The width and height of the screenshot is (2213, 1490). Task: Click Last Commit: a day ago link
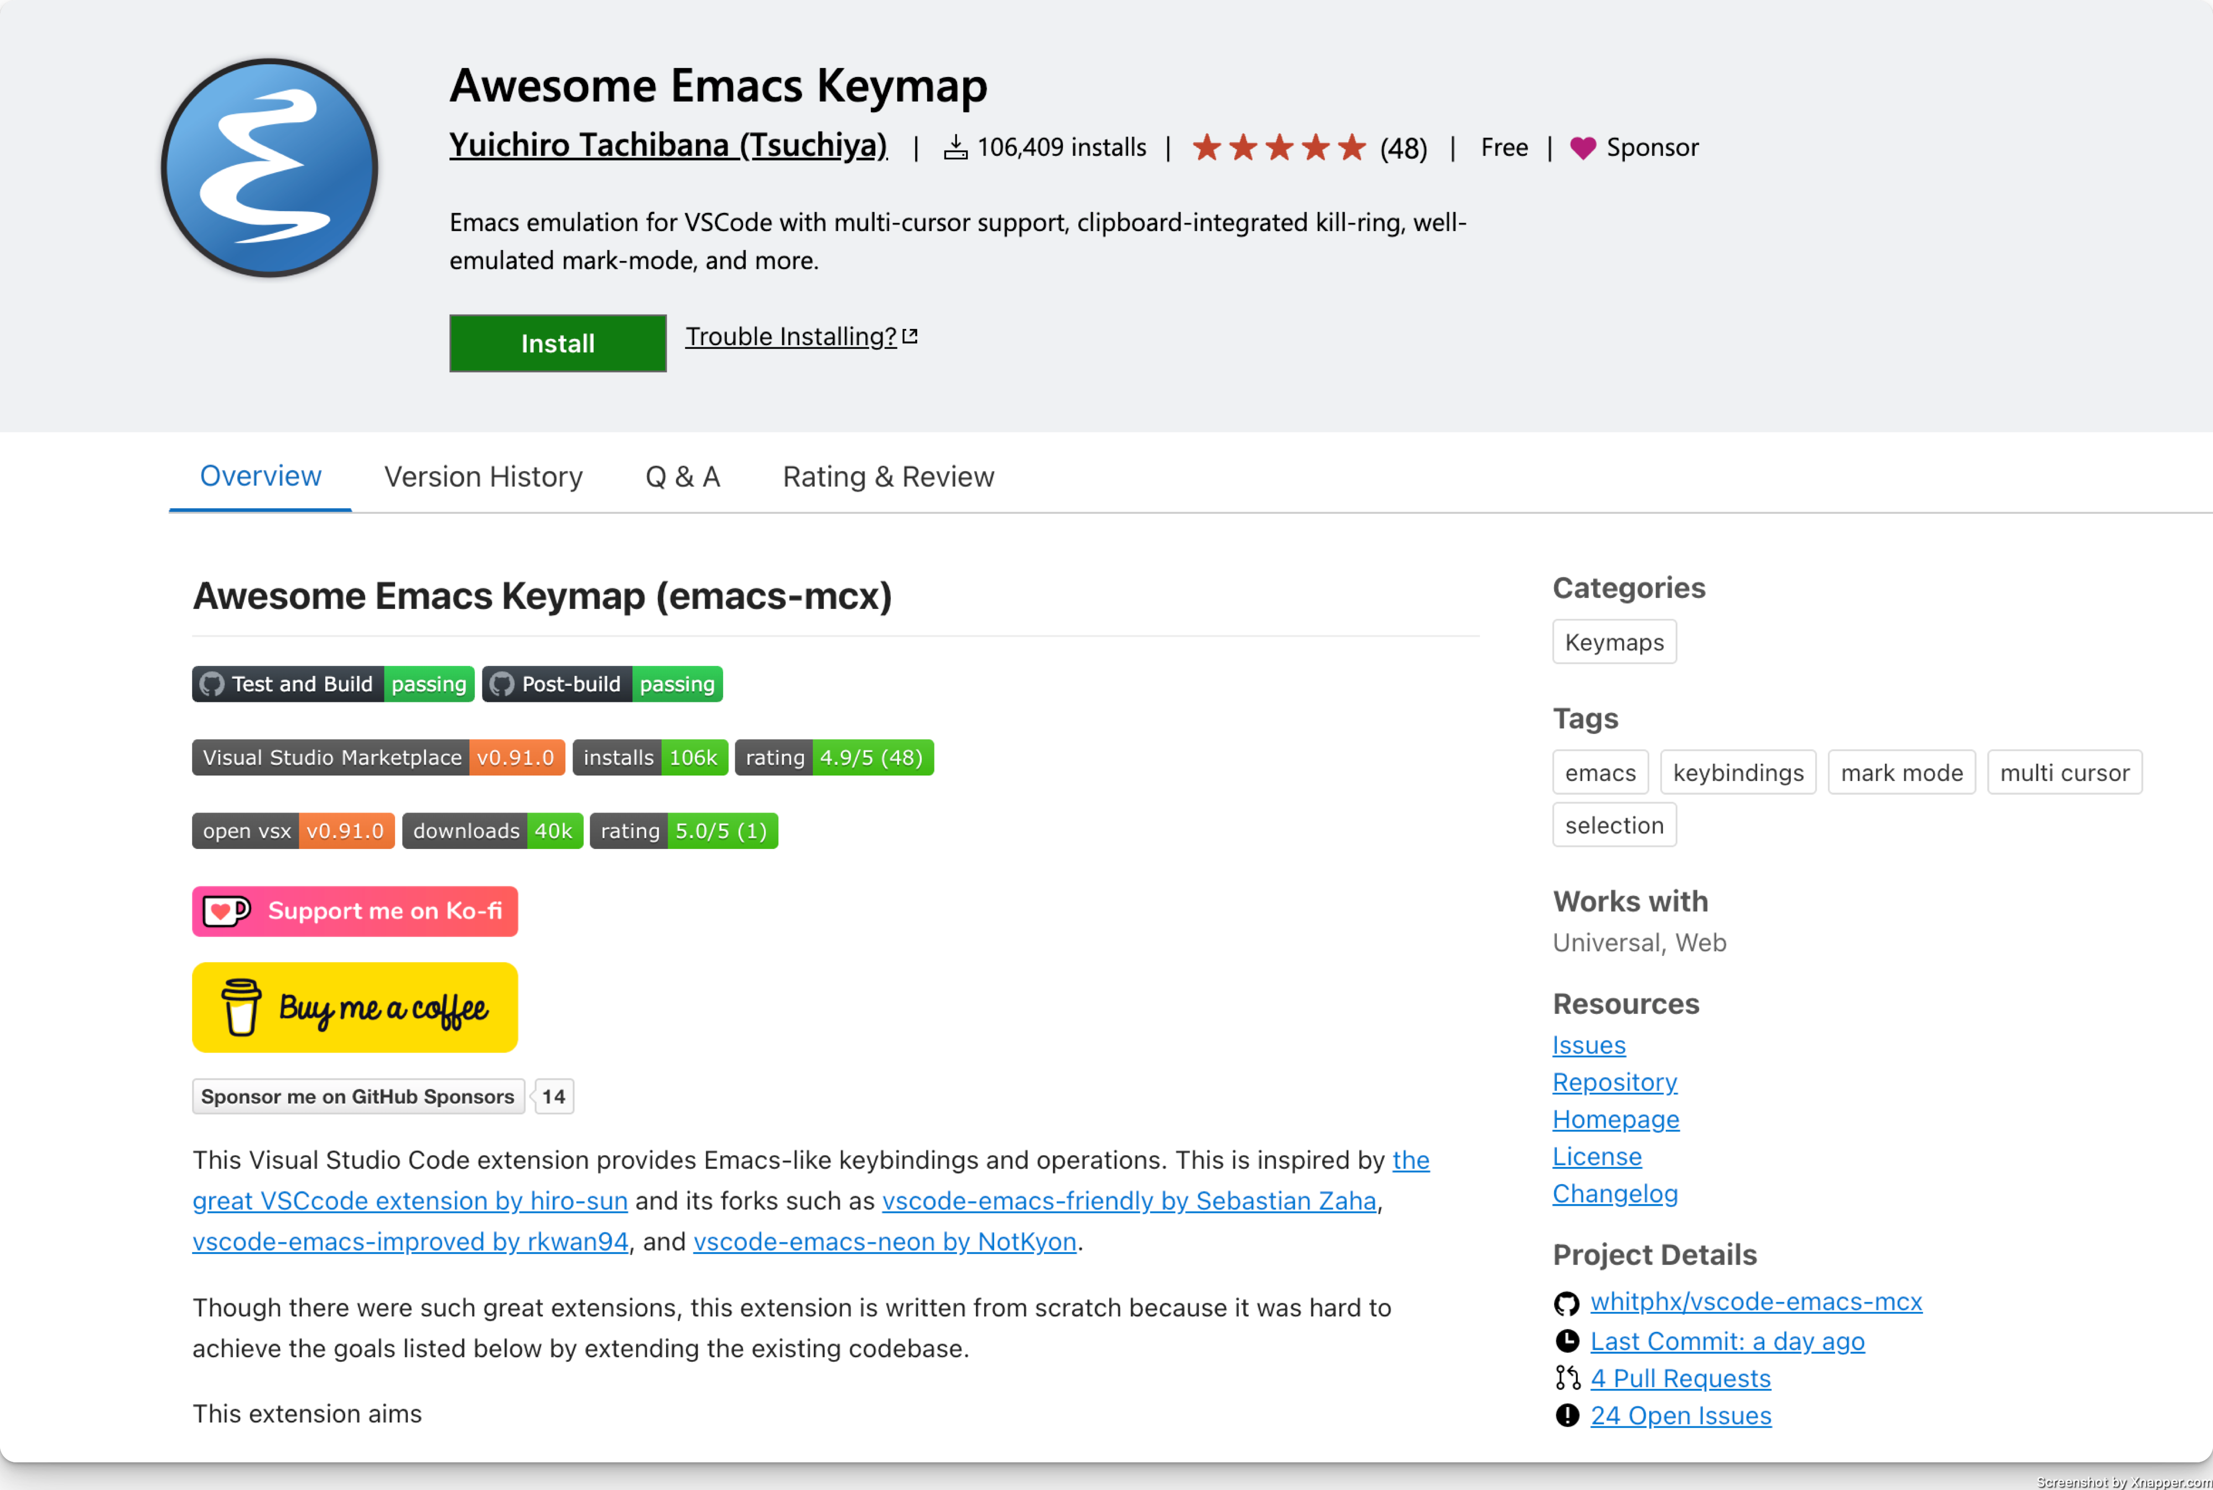tap(1727, 1341)
